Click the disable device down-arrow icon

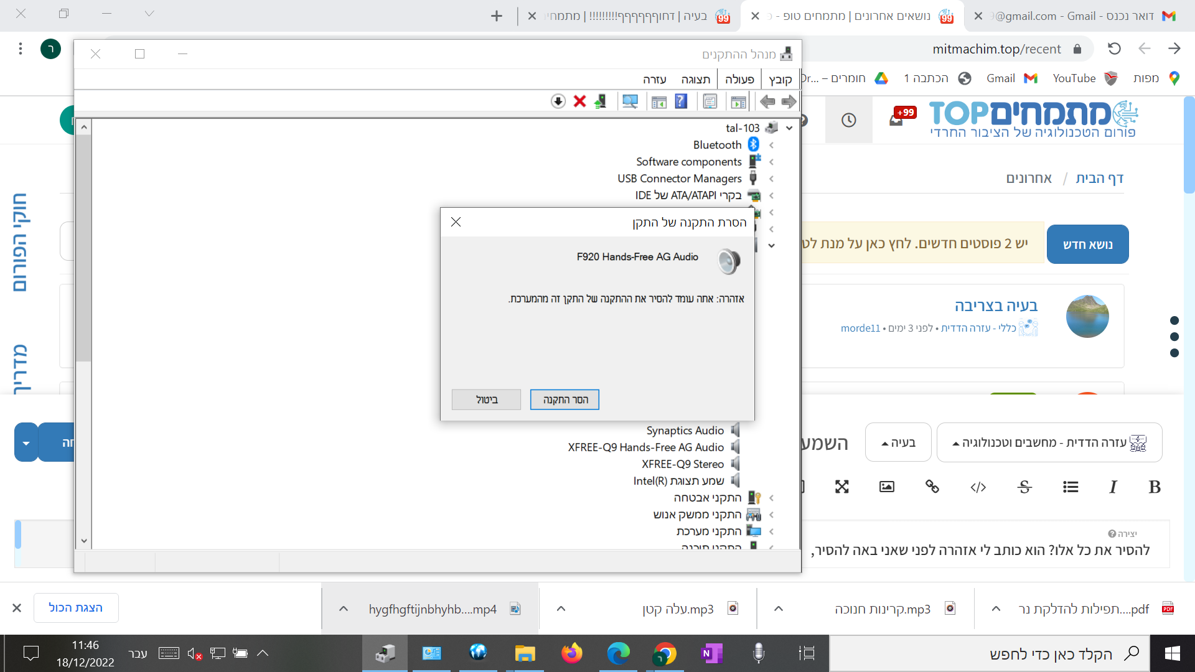coord(558,101)
